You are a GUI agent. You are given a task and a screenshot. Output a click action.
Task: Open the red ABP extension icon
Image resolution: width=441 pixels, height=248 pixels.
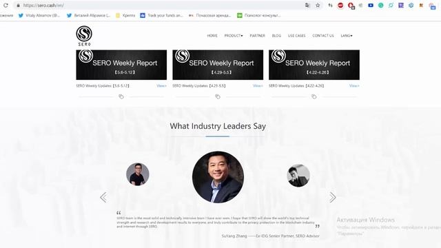click(340, 6)
